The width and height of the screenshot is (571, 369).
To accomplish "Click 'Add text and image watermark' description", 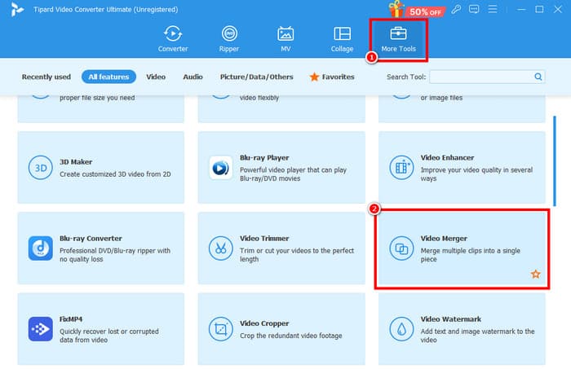I will click(478, 336).
